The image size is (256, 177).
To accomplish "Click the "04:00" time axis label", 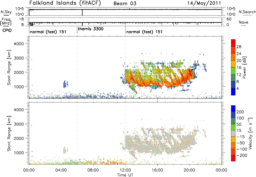I will click(x=61, y=170).
